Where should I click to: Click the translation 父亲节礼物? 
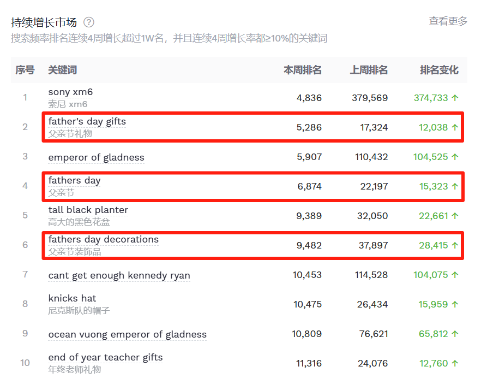70,134
